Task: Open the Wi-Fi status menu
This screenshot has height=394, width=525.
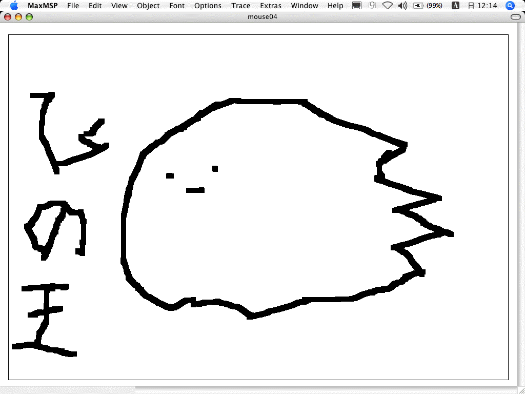Action: point(388,5)
